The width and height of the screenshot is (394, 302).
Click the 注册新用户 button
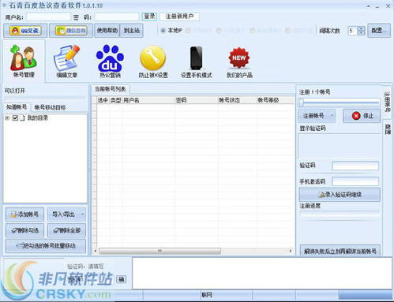[179, 17]
